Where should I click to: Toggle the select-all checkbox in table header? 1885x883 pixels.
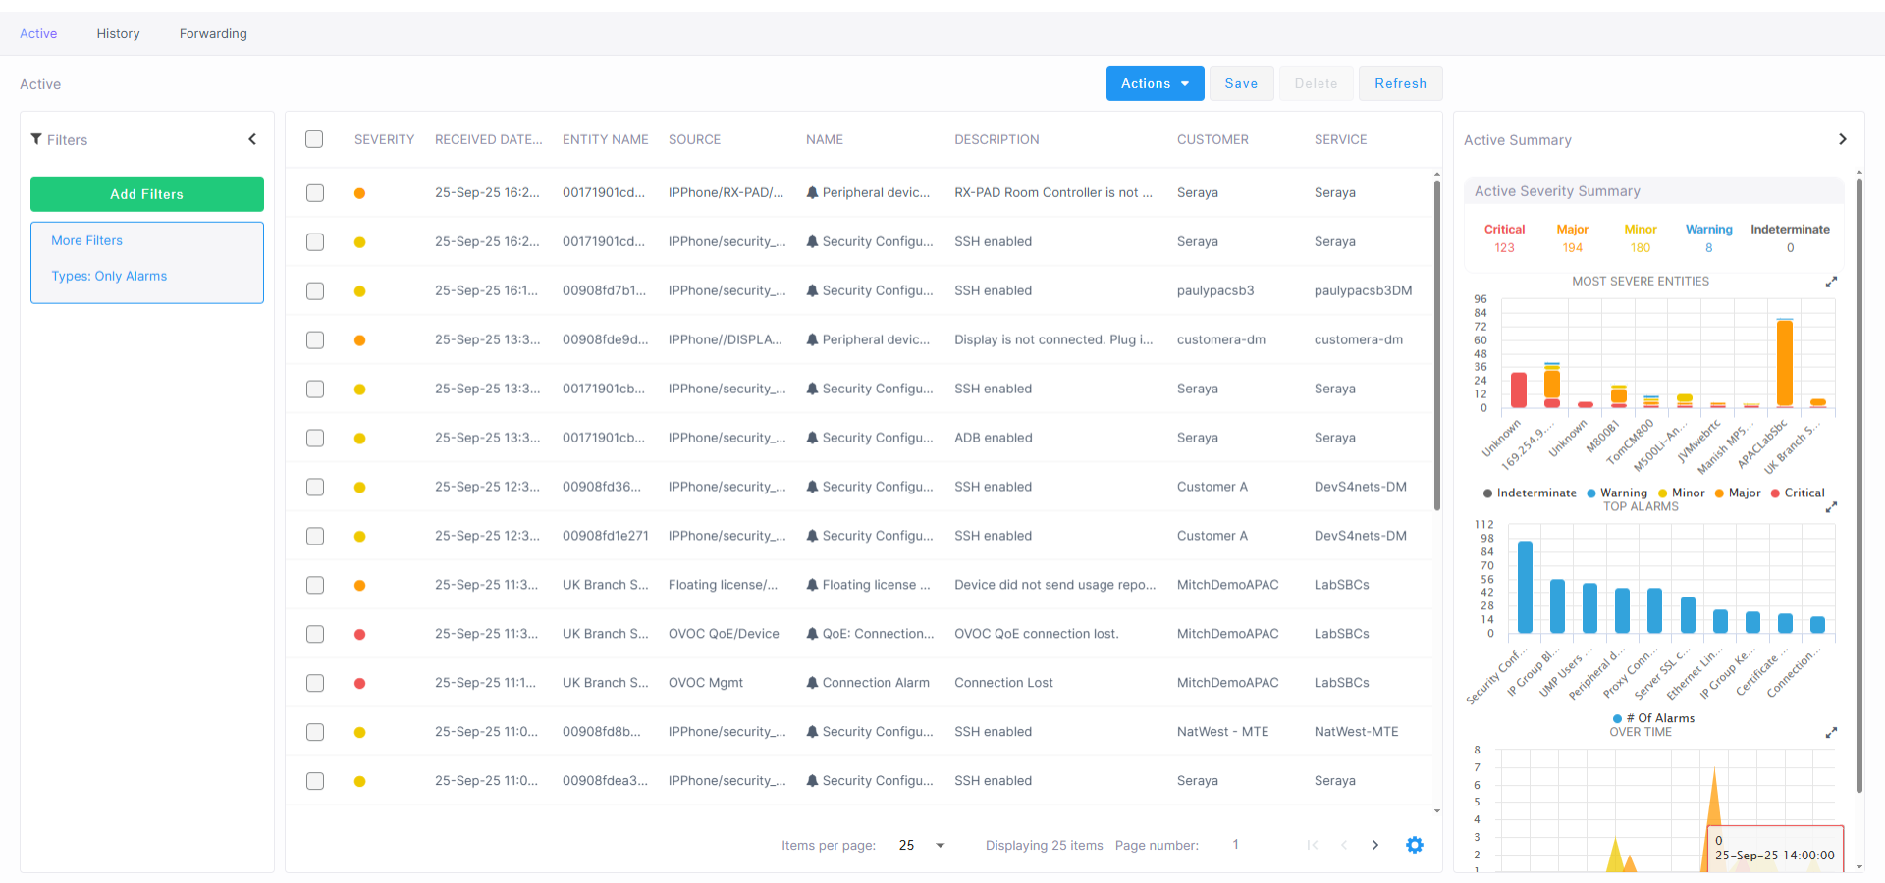[x=314, y=139]
